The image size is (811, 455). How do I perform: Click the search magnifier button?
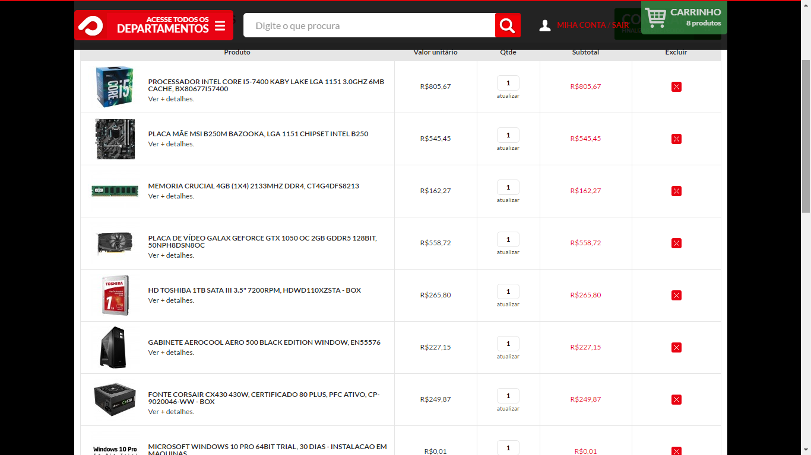tap(508, 25)
